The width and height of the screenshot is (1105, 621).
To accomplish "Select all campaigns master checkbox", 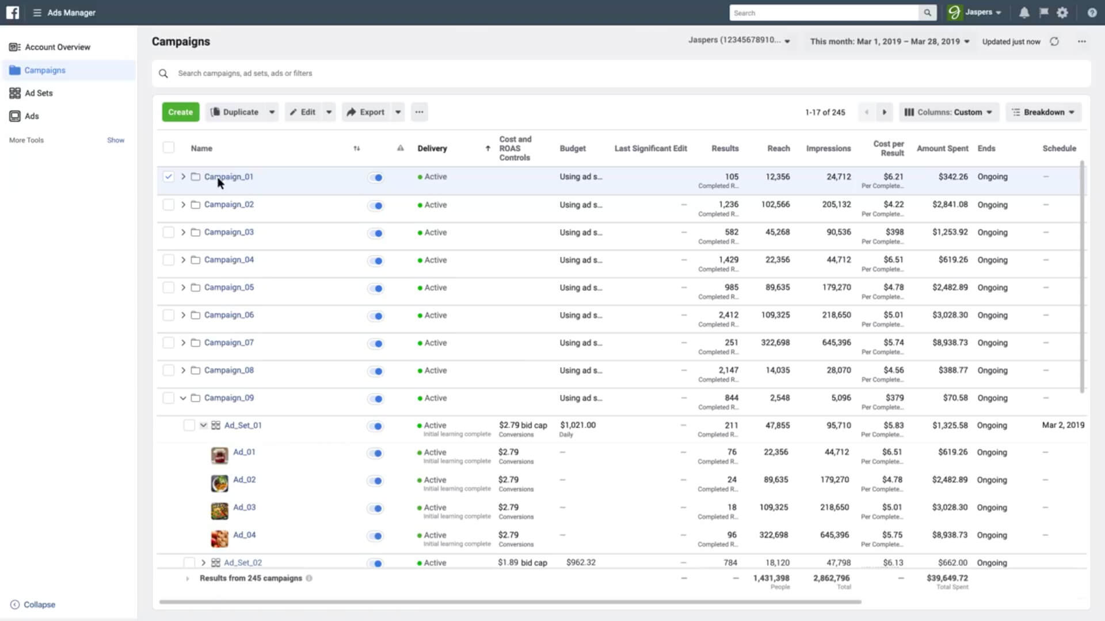I will (169, 148).
